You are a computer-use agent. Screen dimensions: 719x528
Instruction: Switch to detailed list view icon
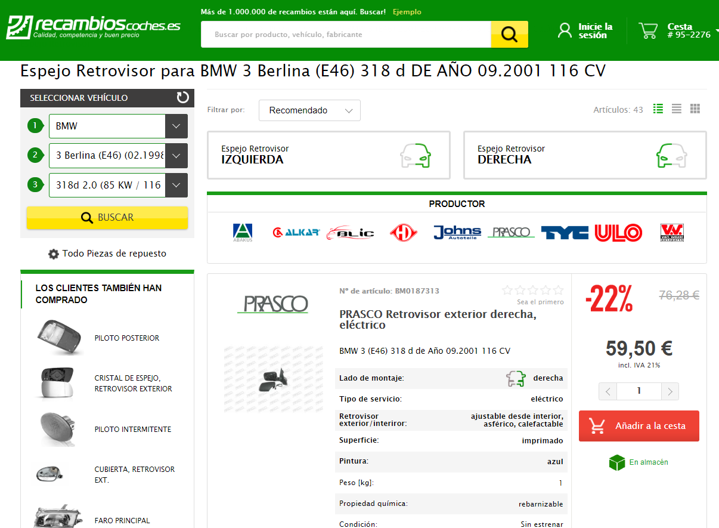(658, 109)
